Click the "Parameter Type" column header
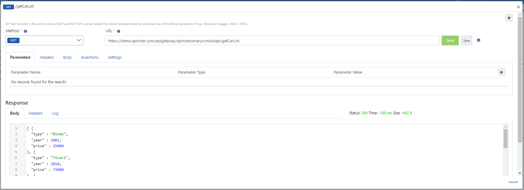The image size is (524, 190). pos(192,72)
